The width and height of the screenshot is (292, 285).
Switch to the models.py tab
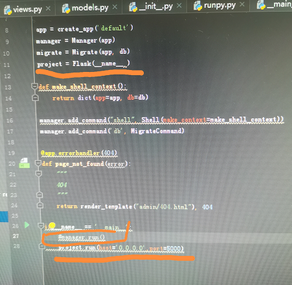[x=90, y=8]
